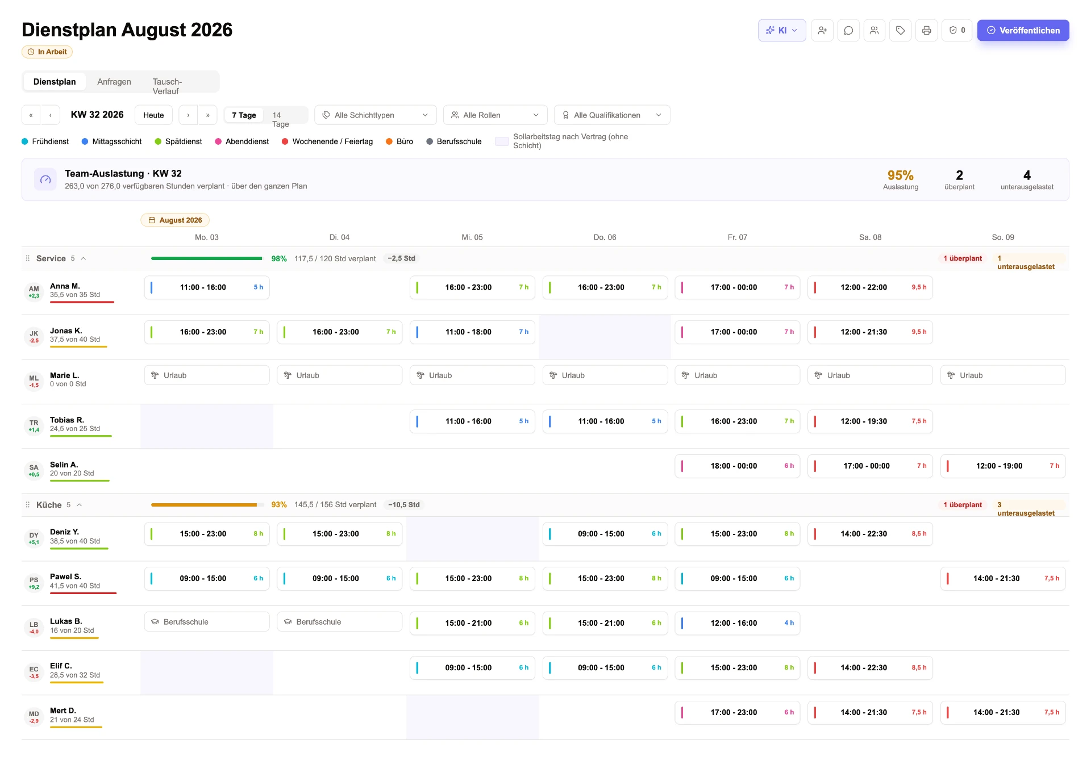This screenshot has width=1091, height=765.
Task: Click Marie L. avatar ML
Action: click(34, 381)
